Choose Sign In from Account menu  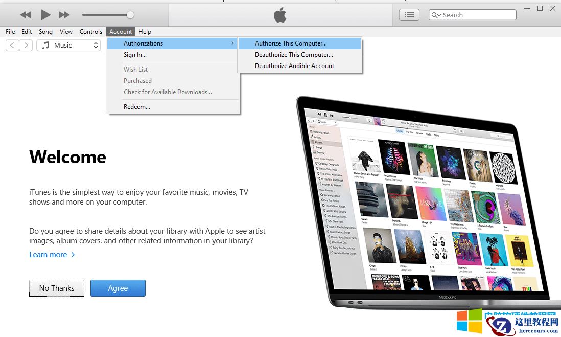point(172,54)
